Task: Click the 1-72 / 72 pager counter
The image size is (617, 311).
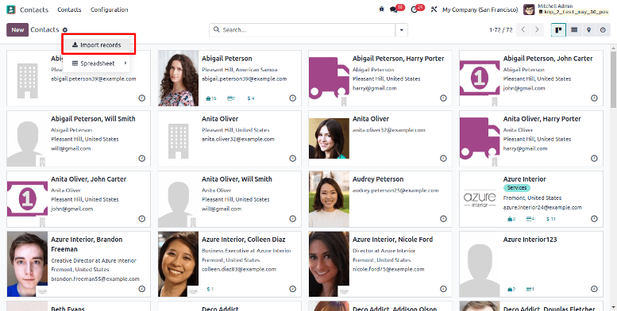Action: click(x=501, y=30)
